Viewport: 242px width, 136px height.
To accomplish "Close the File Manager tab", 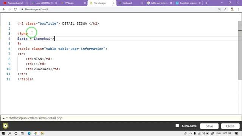I will click(x=113, y=3).
